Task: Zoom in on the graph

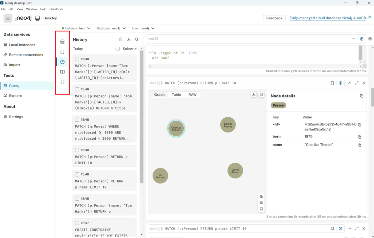Action: [262, 197]
